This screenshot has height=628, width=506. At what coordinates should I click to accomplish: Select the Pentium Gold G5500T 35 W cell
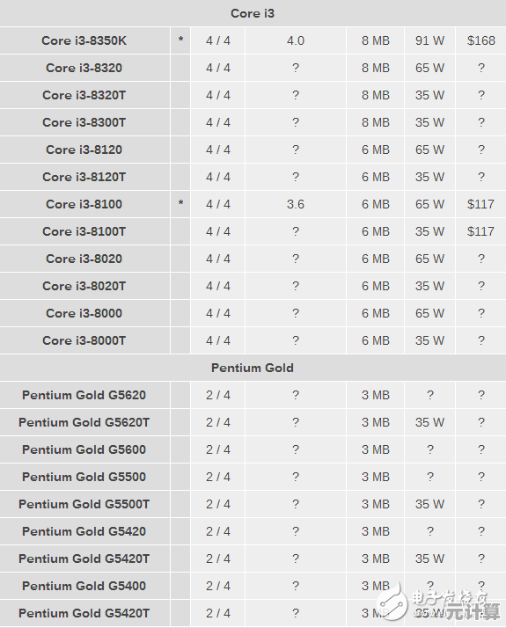point(429,504)
